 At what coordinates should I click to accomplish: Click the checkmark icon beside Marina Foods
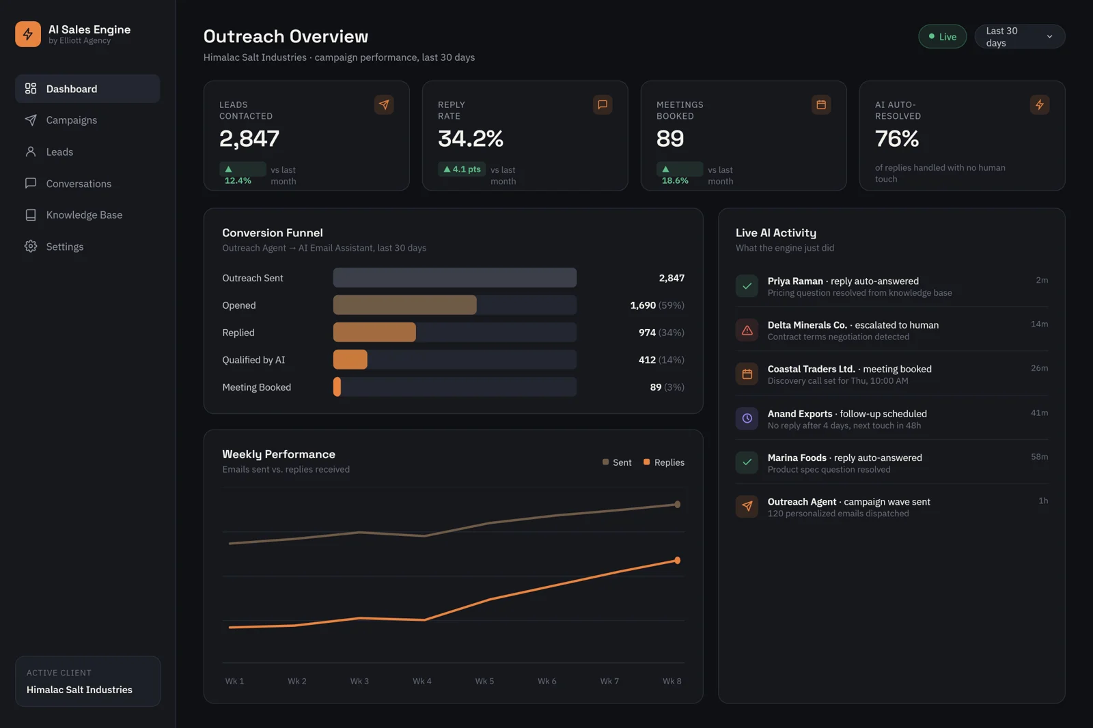point(747,462)
